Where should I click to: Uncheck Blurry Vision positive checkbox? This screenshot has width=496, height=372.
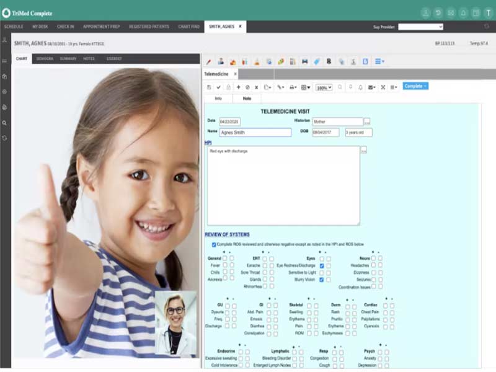[x=322, y=280]
